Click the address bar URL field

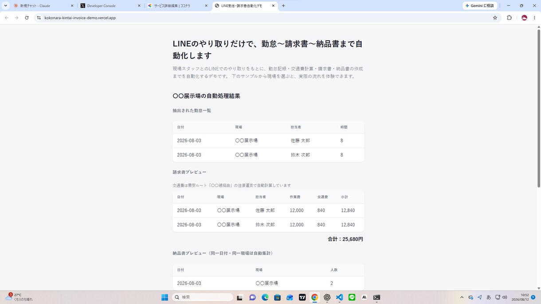pyautogui.click(x=266, y=18)
